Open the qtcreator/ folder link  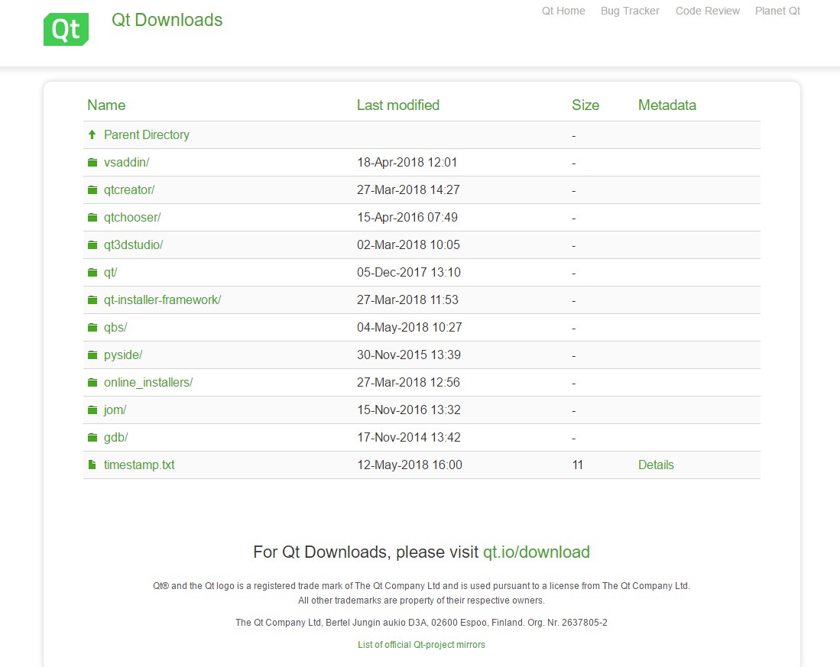[129, 190]
